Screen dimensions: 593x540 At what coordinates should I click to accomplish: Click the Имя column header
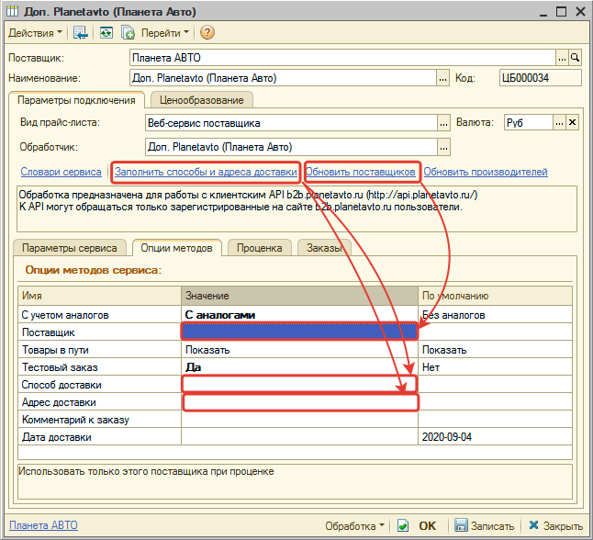(100, 296)
